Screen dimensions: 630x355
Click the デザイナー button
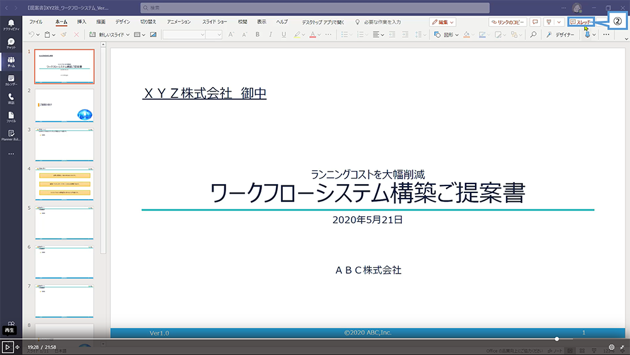tap(560, 35)
